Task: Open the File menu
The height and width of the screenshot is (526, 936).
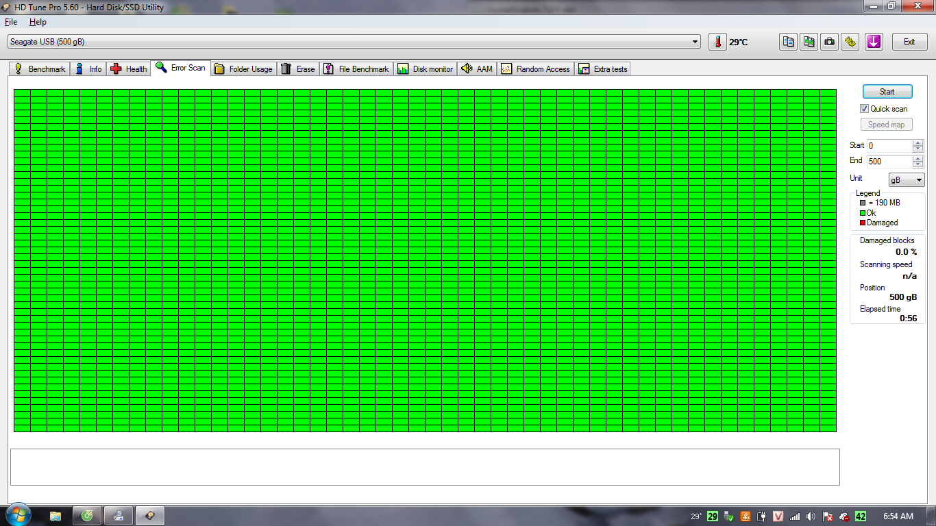Action: 11,22
